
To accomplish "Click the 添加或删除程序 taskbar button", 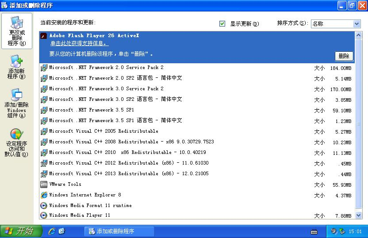I will tap(119, 231).
